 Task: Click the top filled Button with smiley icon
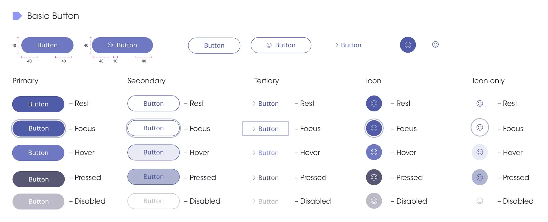coord(122,45)
